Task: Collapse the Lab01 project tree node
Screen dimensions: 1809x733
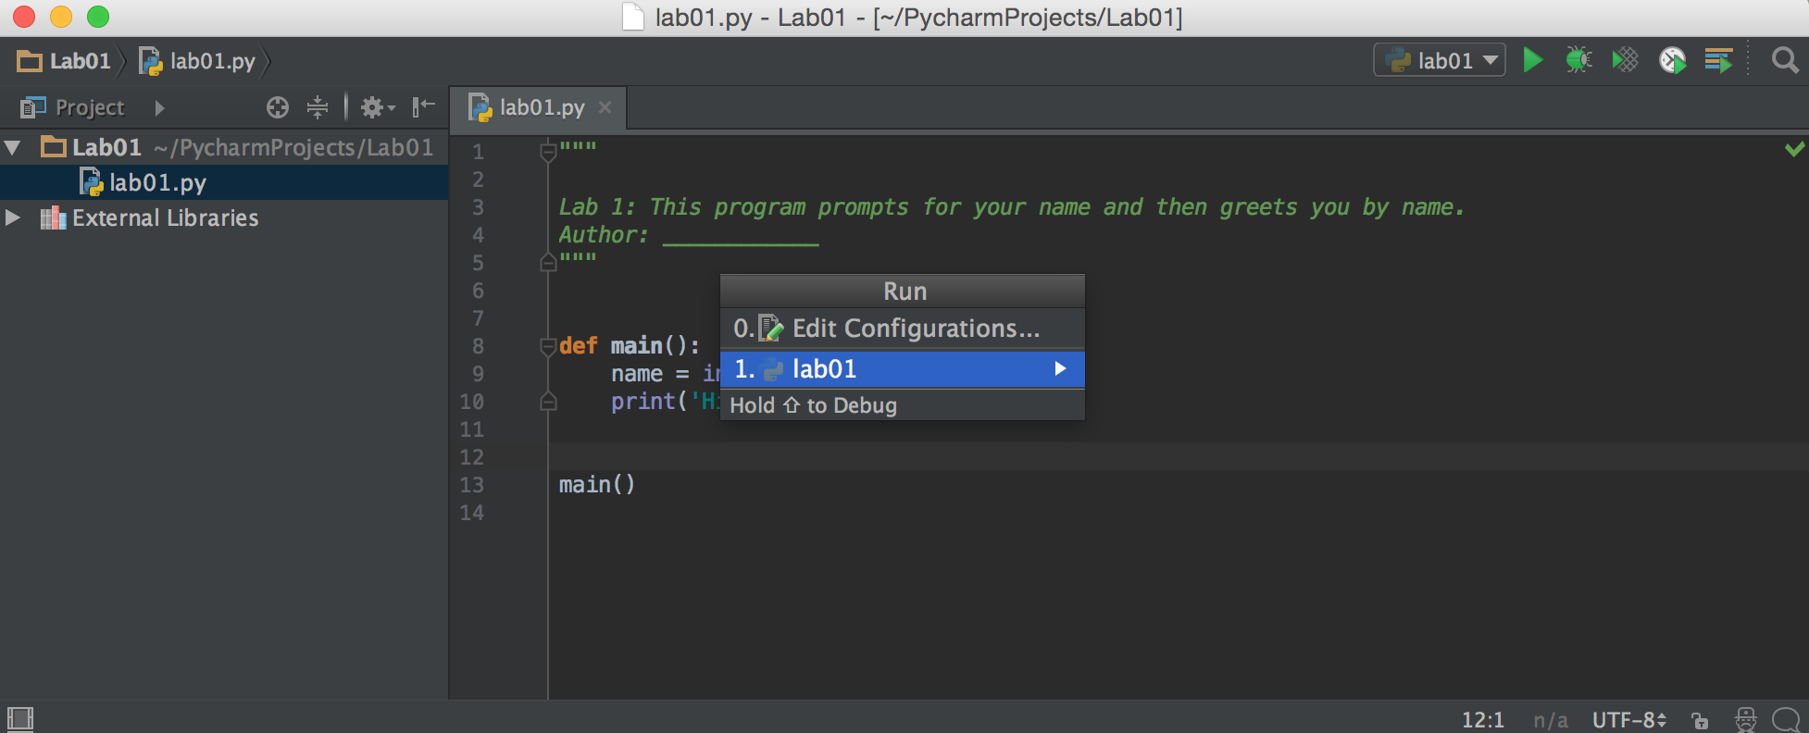Action: point(13,147)
